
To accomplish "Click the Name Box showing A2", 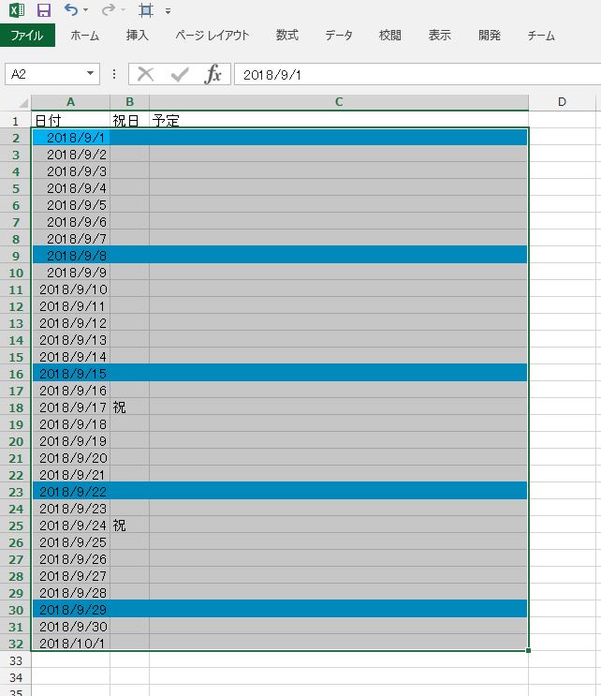I will point(44,74).
